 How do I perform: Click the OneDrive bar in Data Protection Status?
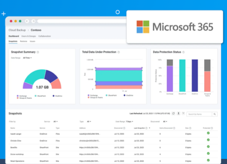[x=195, y=75]
